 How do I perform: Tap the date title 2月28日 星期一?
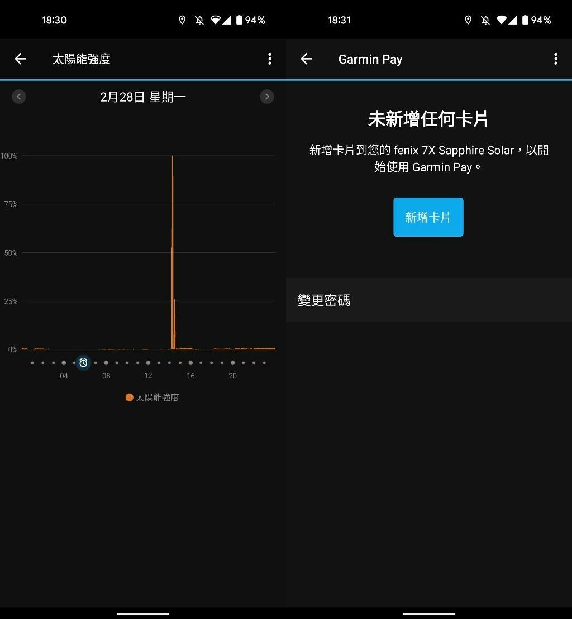pos(143,97)
